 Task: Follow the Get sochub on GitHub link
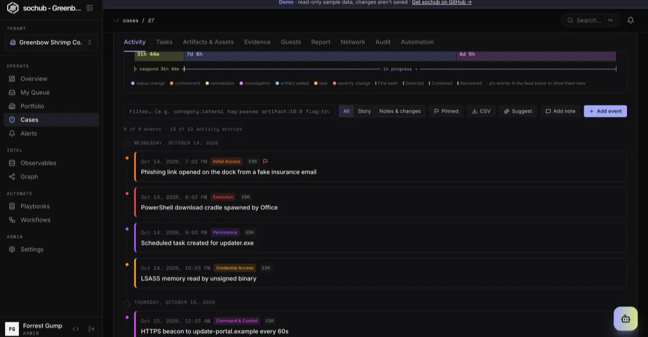(441, 2)
